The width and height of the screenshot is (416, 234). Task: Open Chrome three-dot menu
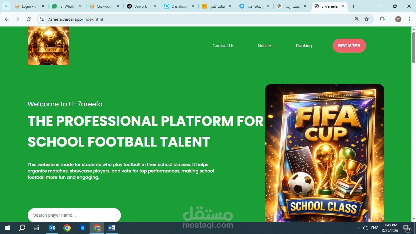(409, 19)
